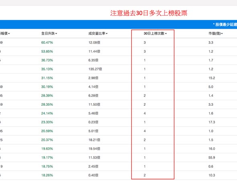
Task: Click the 23.33% gain cell
Action: (47, 122)
